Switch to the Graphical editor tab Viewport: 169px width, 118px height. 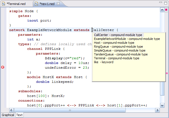(x=8, y=115)
